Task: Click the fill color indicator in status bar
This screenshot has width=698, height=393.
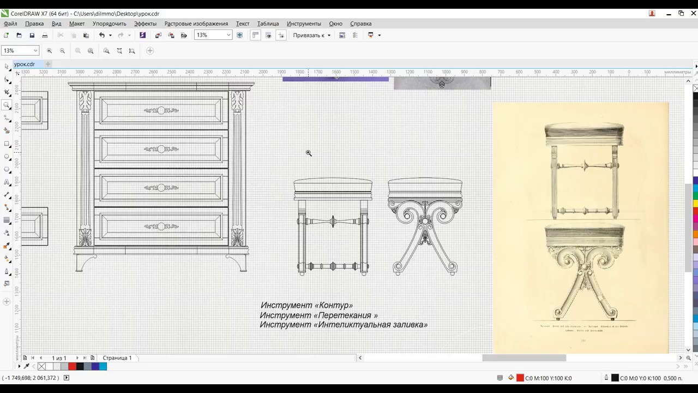Action: point(520,378)
